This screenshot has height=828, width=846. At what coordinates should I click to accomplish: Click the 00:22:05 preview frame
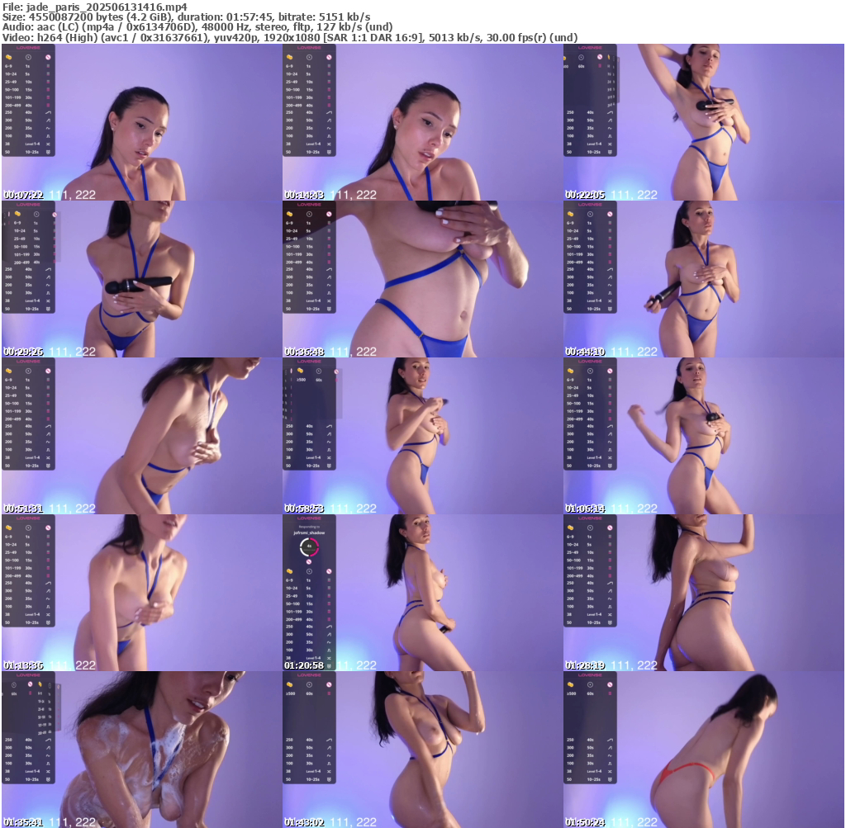[703, 122]
